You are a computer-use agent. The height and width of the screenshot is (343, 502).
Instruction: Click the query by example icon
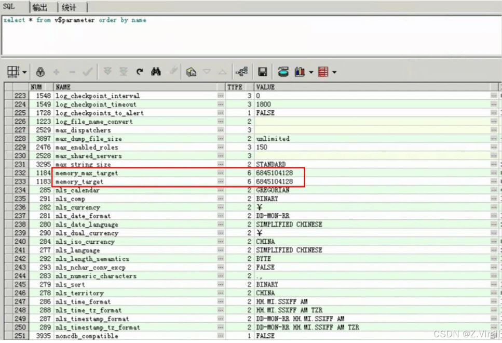[x=191, y=72]
